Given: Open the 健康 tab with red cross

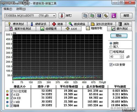Looking at the screenshot, I should [x=58, y=24].
